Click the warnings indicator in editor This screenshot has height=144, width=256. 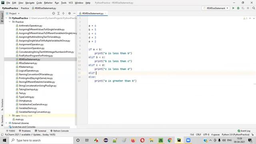(245, 18)
